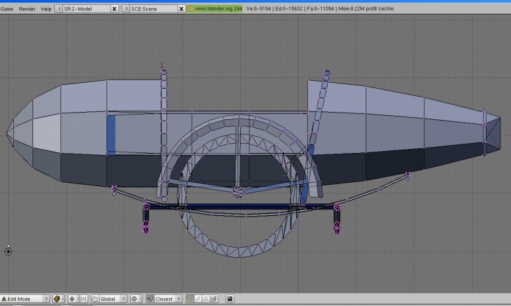This screenshot has height=306, width=511.
Task: Toggle move object centers only icon
Action: pos(84,299)
